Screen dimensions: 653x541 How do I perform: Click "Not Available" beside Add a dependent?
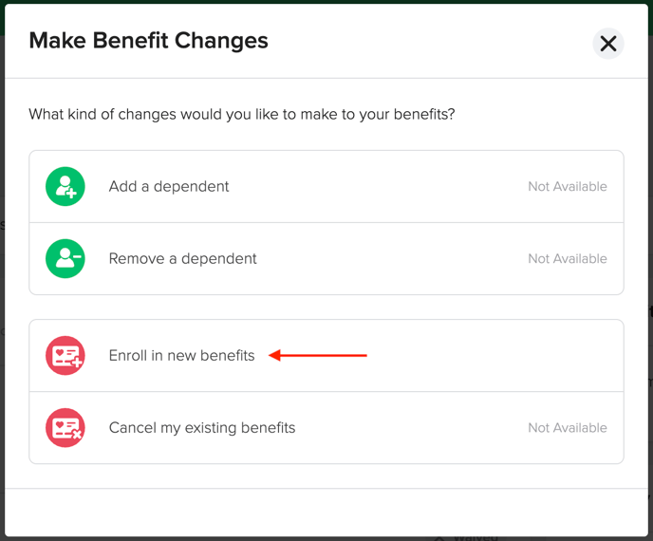click(x=568, y=186)
